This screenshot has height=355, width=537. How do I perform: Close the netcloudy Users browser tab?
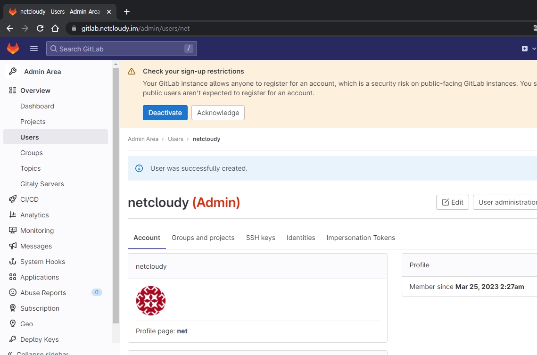pos(109,12)
